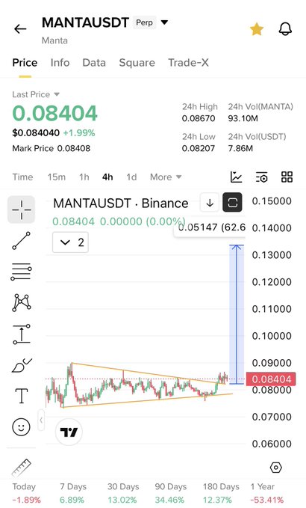Open the TradingView logo
The height and width of the screenshot is (508, 306).
tap(69, 432)
